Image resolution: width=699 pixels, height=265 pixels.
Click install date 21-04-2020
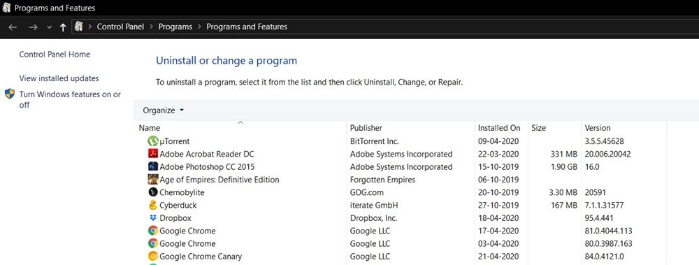pos(498,257)
